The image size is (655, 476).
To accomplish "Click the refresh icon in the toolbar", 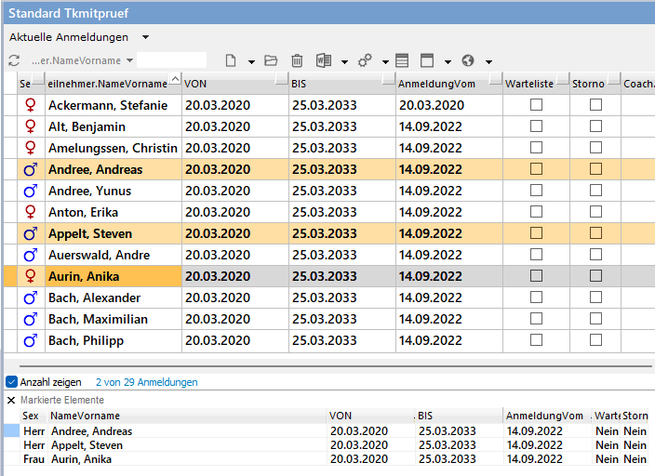I will [x=14, y=60].
